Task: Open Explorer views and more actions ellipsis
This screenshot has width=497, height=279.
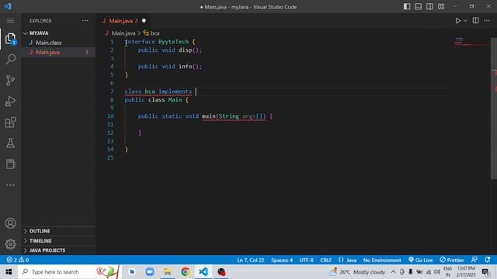Action: [x=85, y=21]
